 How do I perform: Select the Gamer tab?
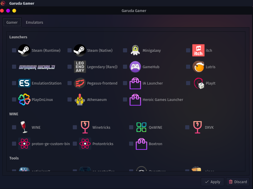point(12,22)
